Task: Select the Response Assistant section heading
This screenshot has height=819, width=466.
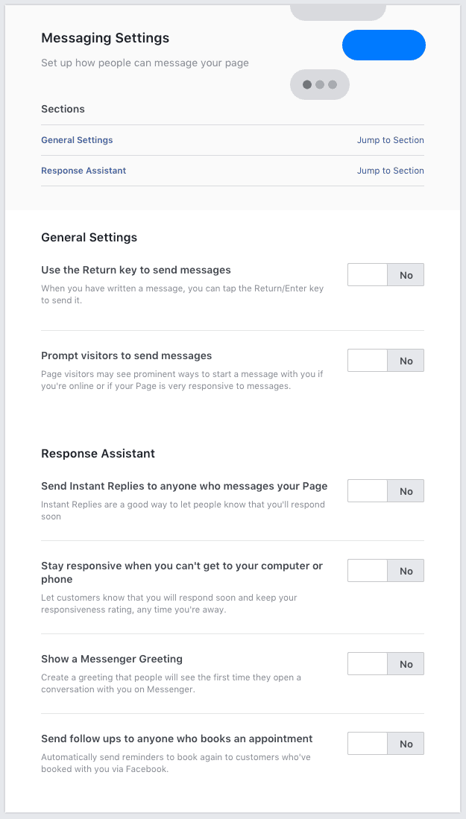Action: pyautogui.click(x=98, y=453)
